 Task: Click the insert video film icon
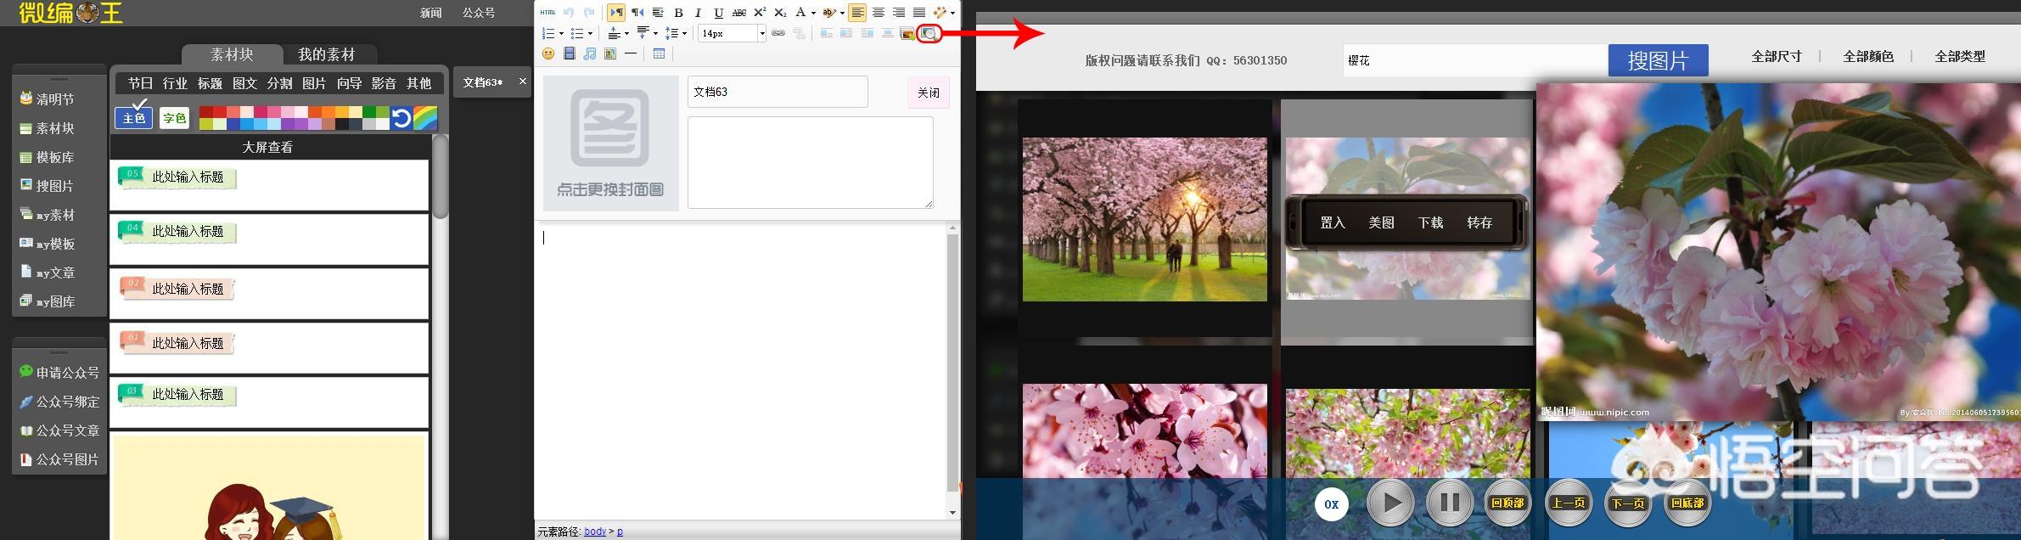(x=569, y=54)
